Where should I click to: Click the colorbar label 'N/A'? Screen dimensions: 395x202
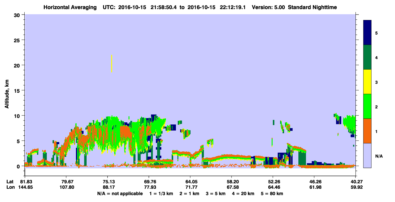pyautogui.click(x=379, y=156)
